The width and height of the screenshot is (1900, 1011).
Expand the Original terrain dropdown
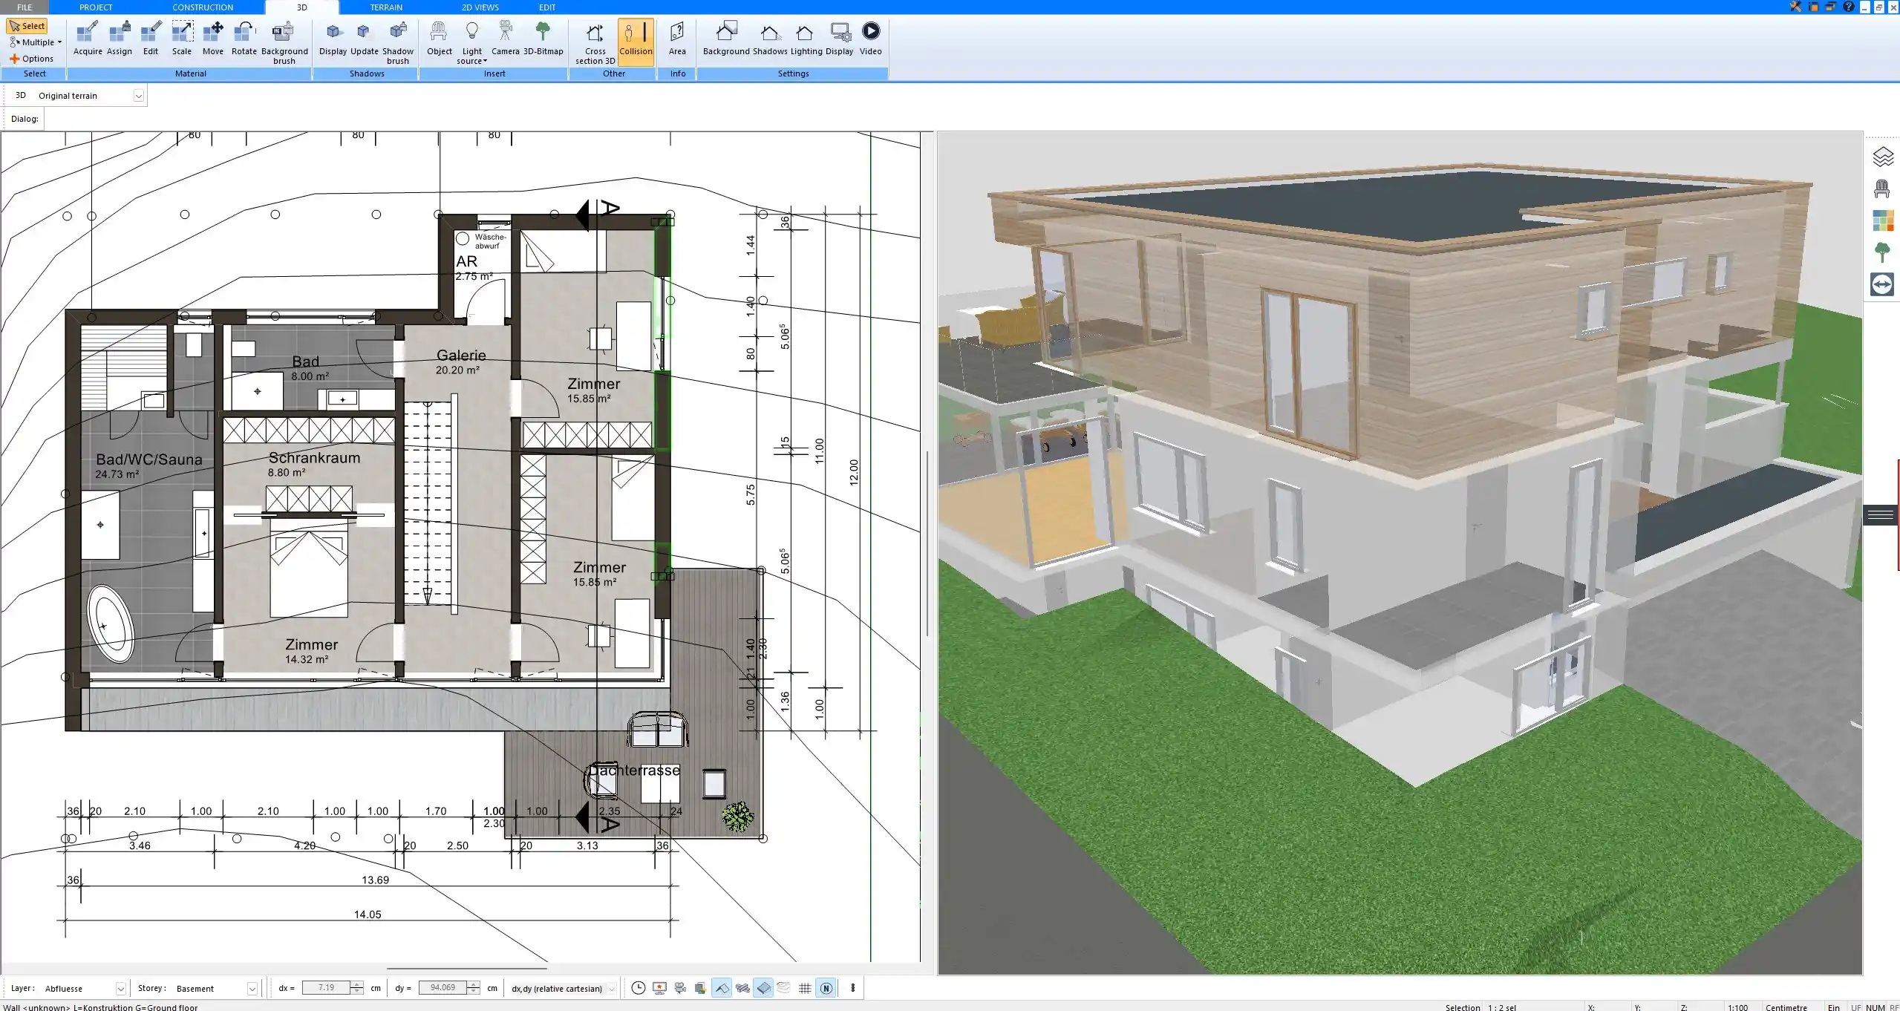138,96
